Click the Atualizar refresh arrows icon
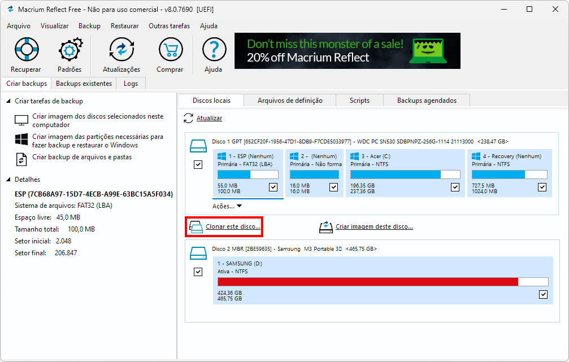The height and width of the screenshot is (362, 569). coord(188,118)
